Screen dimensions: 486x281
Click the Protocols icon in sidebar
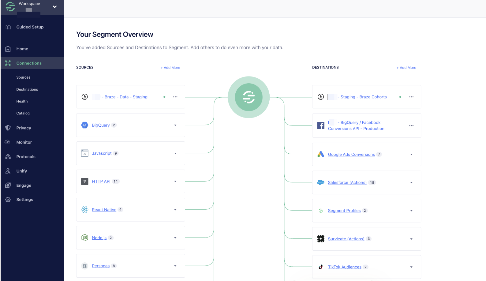click(x=8, y=157)
